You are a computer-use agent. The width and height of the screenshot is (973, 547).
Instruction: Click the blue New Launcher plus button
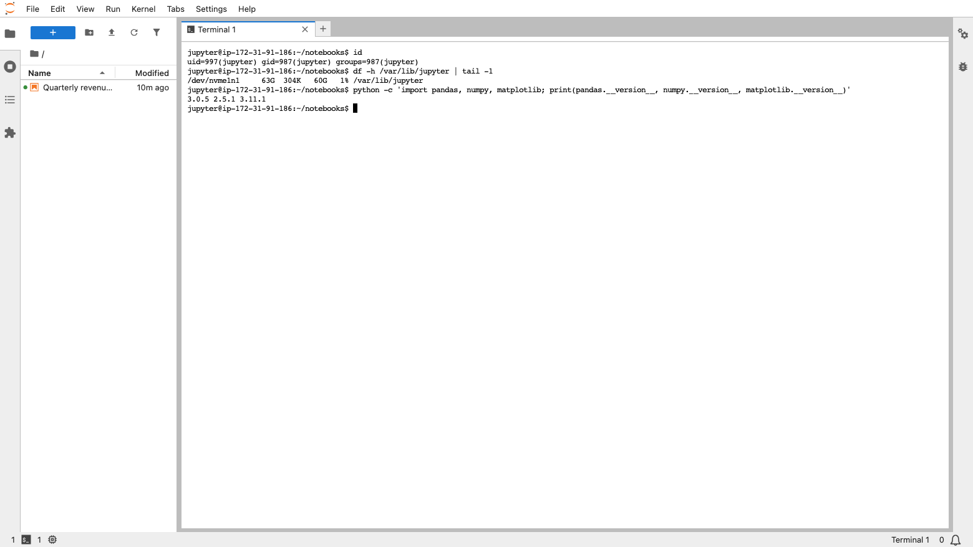[x=53, y=32]
